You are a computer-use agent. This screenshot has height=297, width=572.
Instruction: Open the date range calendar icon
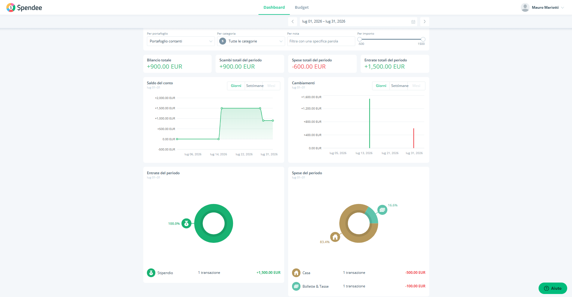[413, 22]
